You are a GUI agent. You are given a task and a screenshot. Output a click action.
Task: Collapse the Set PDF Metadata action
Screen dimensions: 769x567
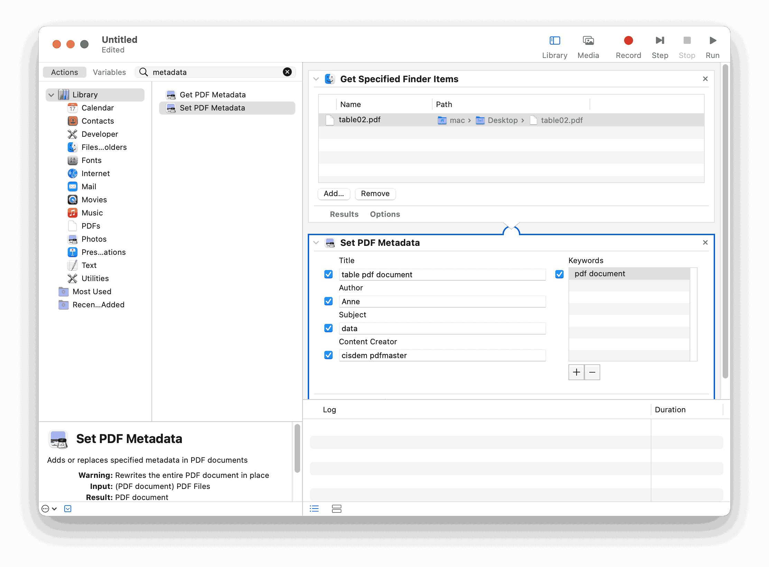(x=316, y=243)
